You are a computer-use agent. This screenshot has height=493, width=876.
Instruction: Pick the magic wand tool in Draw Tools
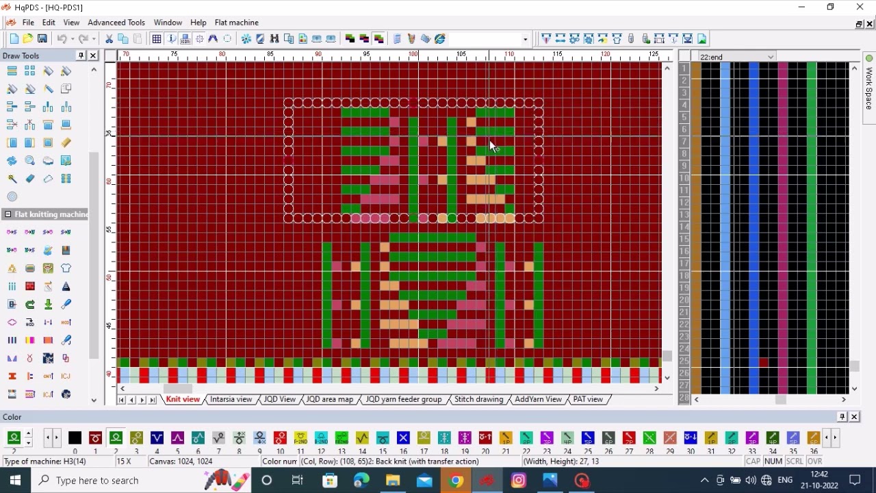click(12, 178)
